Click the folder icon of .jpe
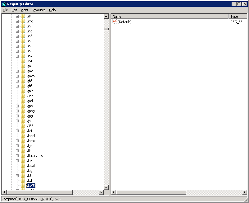This screenshot has width=249, height=203. coord(23,106)
